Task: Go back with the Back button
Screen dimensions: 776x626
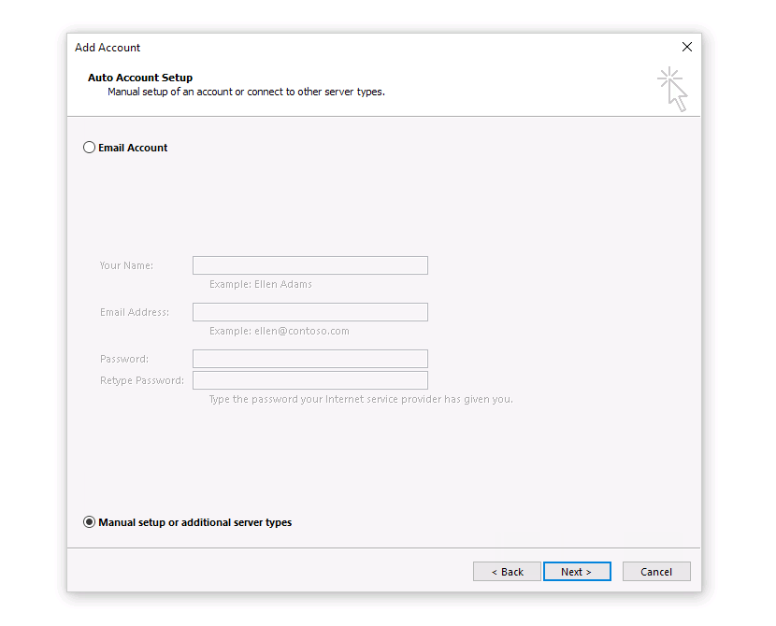Action: pyautogui.click(x=507, y=572)
